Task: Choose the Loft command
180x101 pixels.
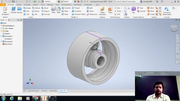Action: point(26,11)
